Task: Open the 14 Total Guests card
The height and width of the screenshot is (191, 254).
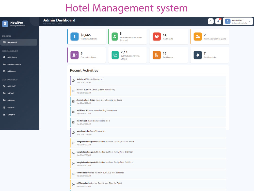Action: pyautogui.click(x=169, y=36)
